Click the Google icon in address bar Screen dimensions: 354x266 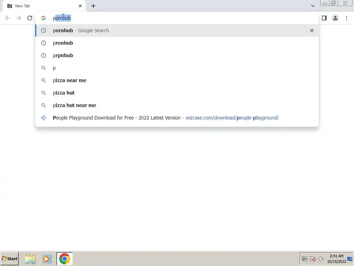(x=43, y=18)
